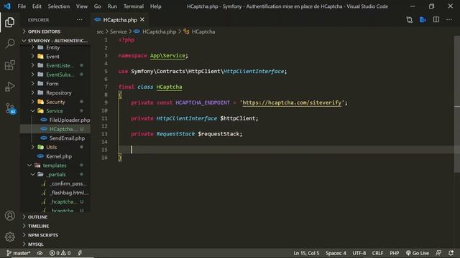Change line endings via CRLF
Viewport: 460px width, 258px height.
point(377,253)
